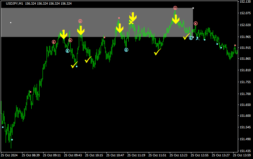Select the rightmost yellow down arrow

tap(175, 19)
